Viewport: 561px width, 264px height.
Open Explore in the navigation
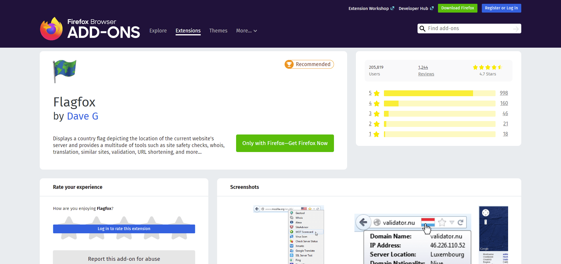tap(158, 31)
